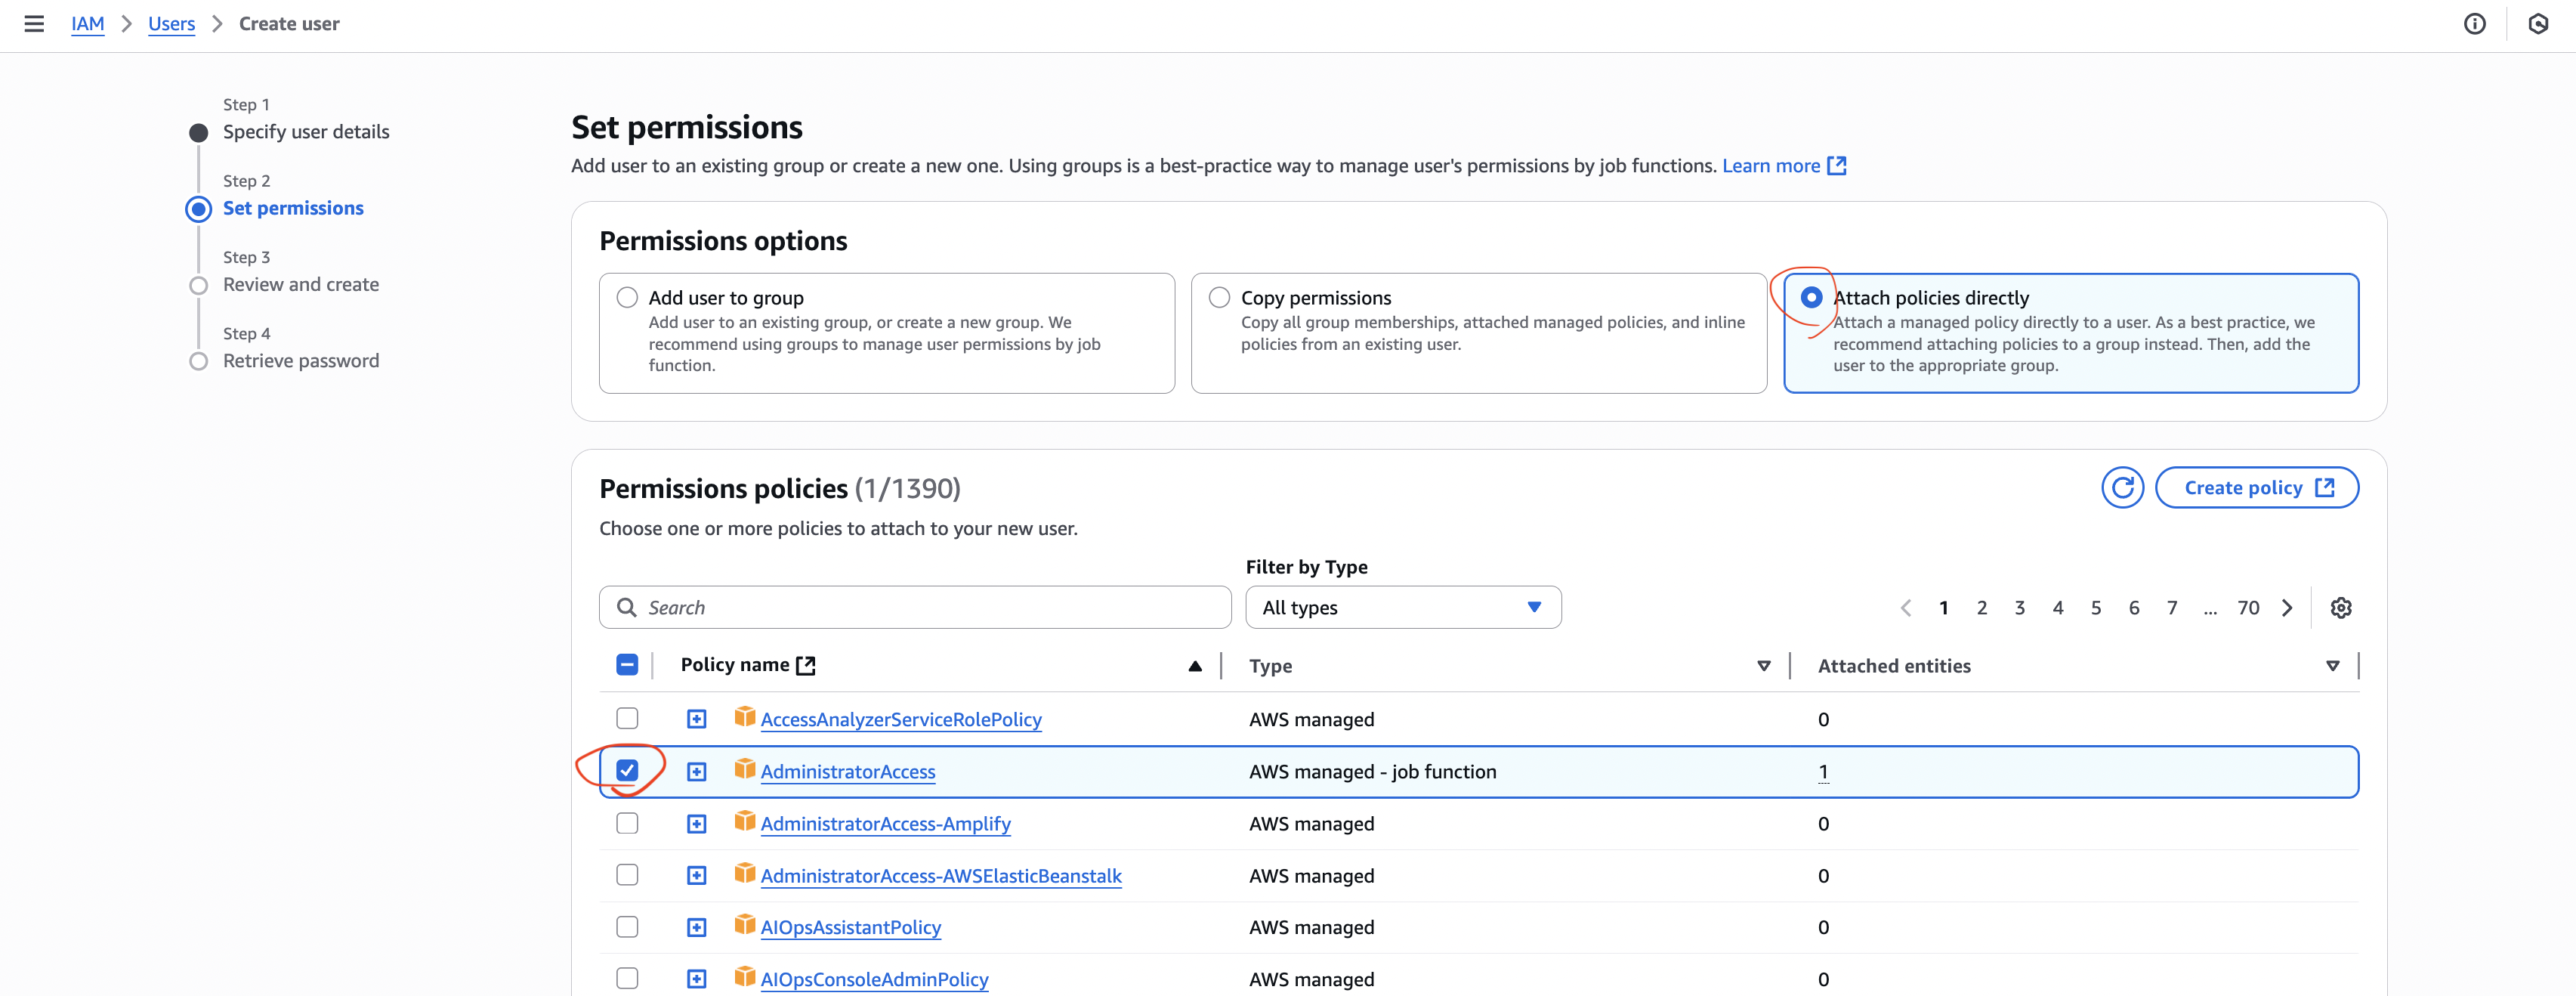The image size is (2576, 996).
Task: Uncheck the AdministratorAccess policy checkbox
Action: (x=627, y=771)
